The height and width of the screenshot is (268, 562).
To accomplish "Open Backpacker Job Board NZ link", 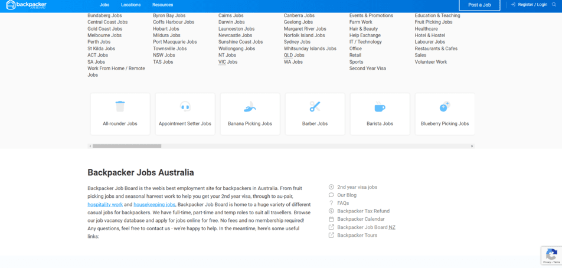I will coord(366,227).
